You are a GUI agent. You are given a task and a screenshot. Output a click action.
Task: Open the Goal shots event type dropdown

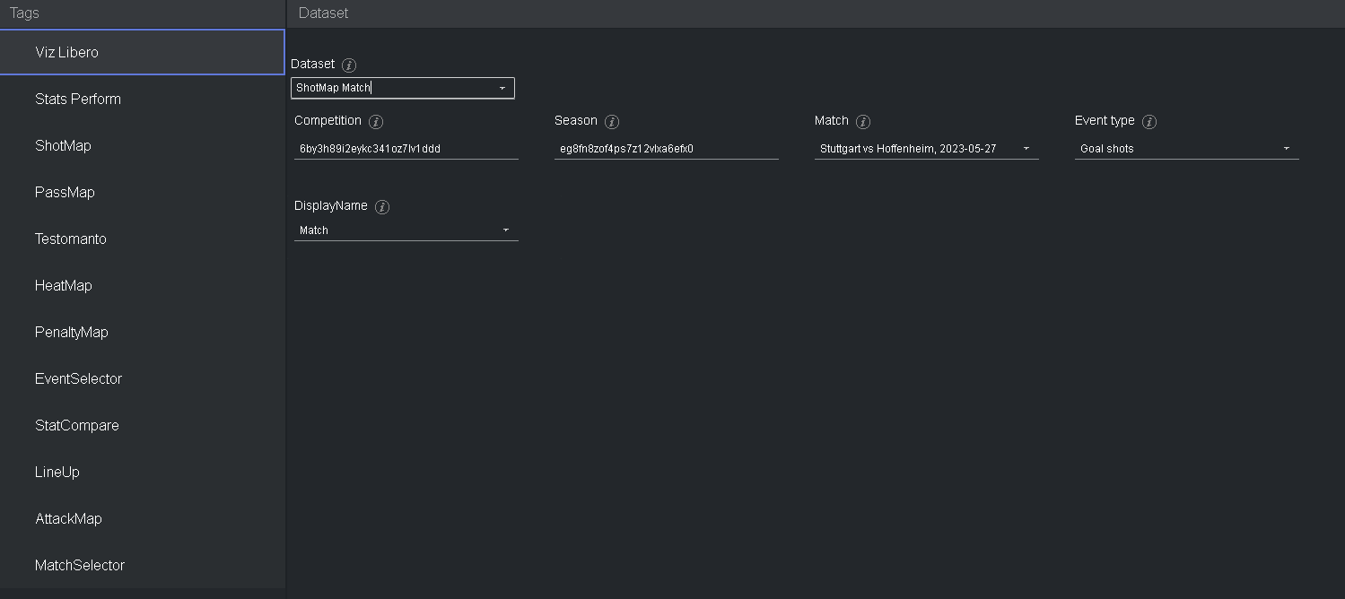tap(1286, 149)
